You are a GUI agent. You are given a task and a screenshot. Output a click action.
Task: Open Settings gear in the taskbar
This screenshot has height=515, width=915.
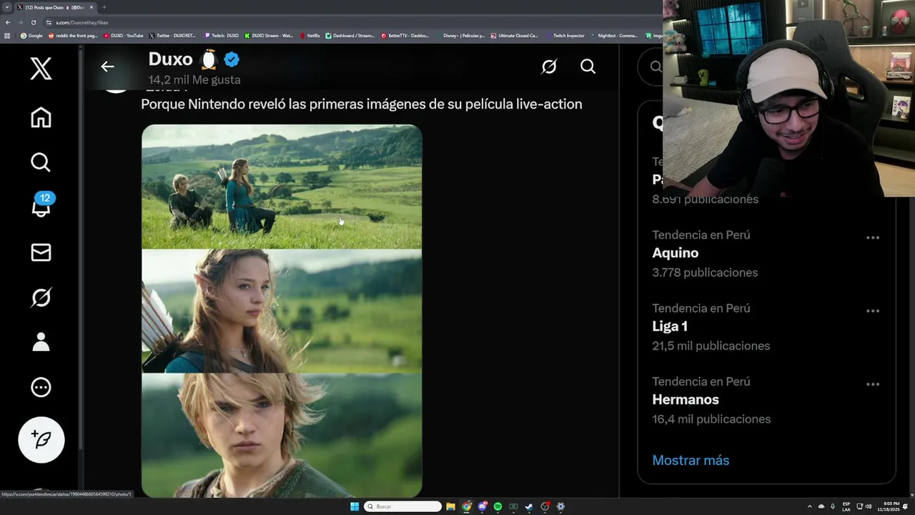(x=560, y=506)
